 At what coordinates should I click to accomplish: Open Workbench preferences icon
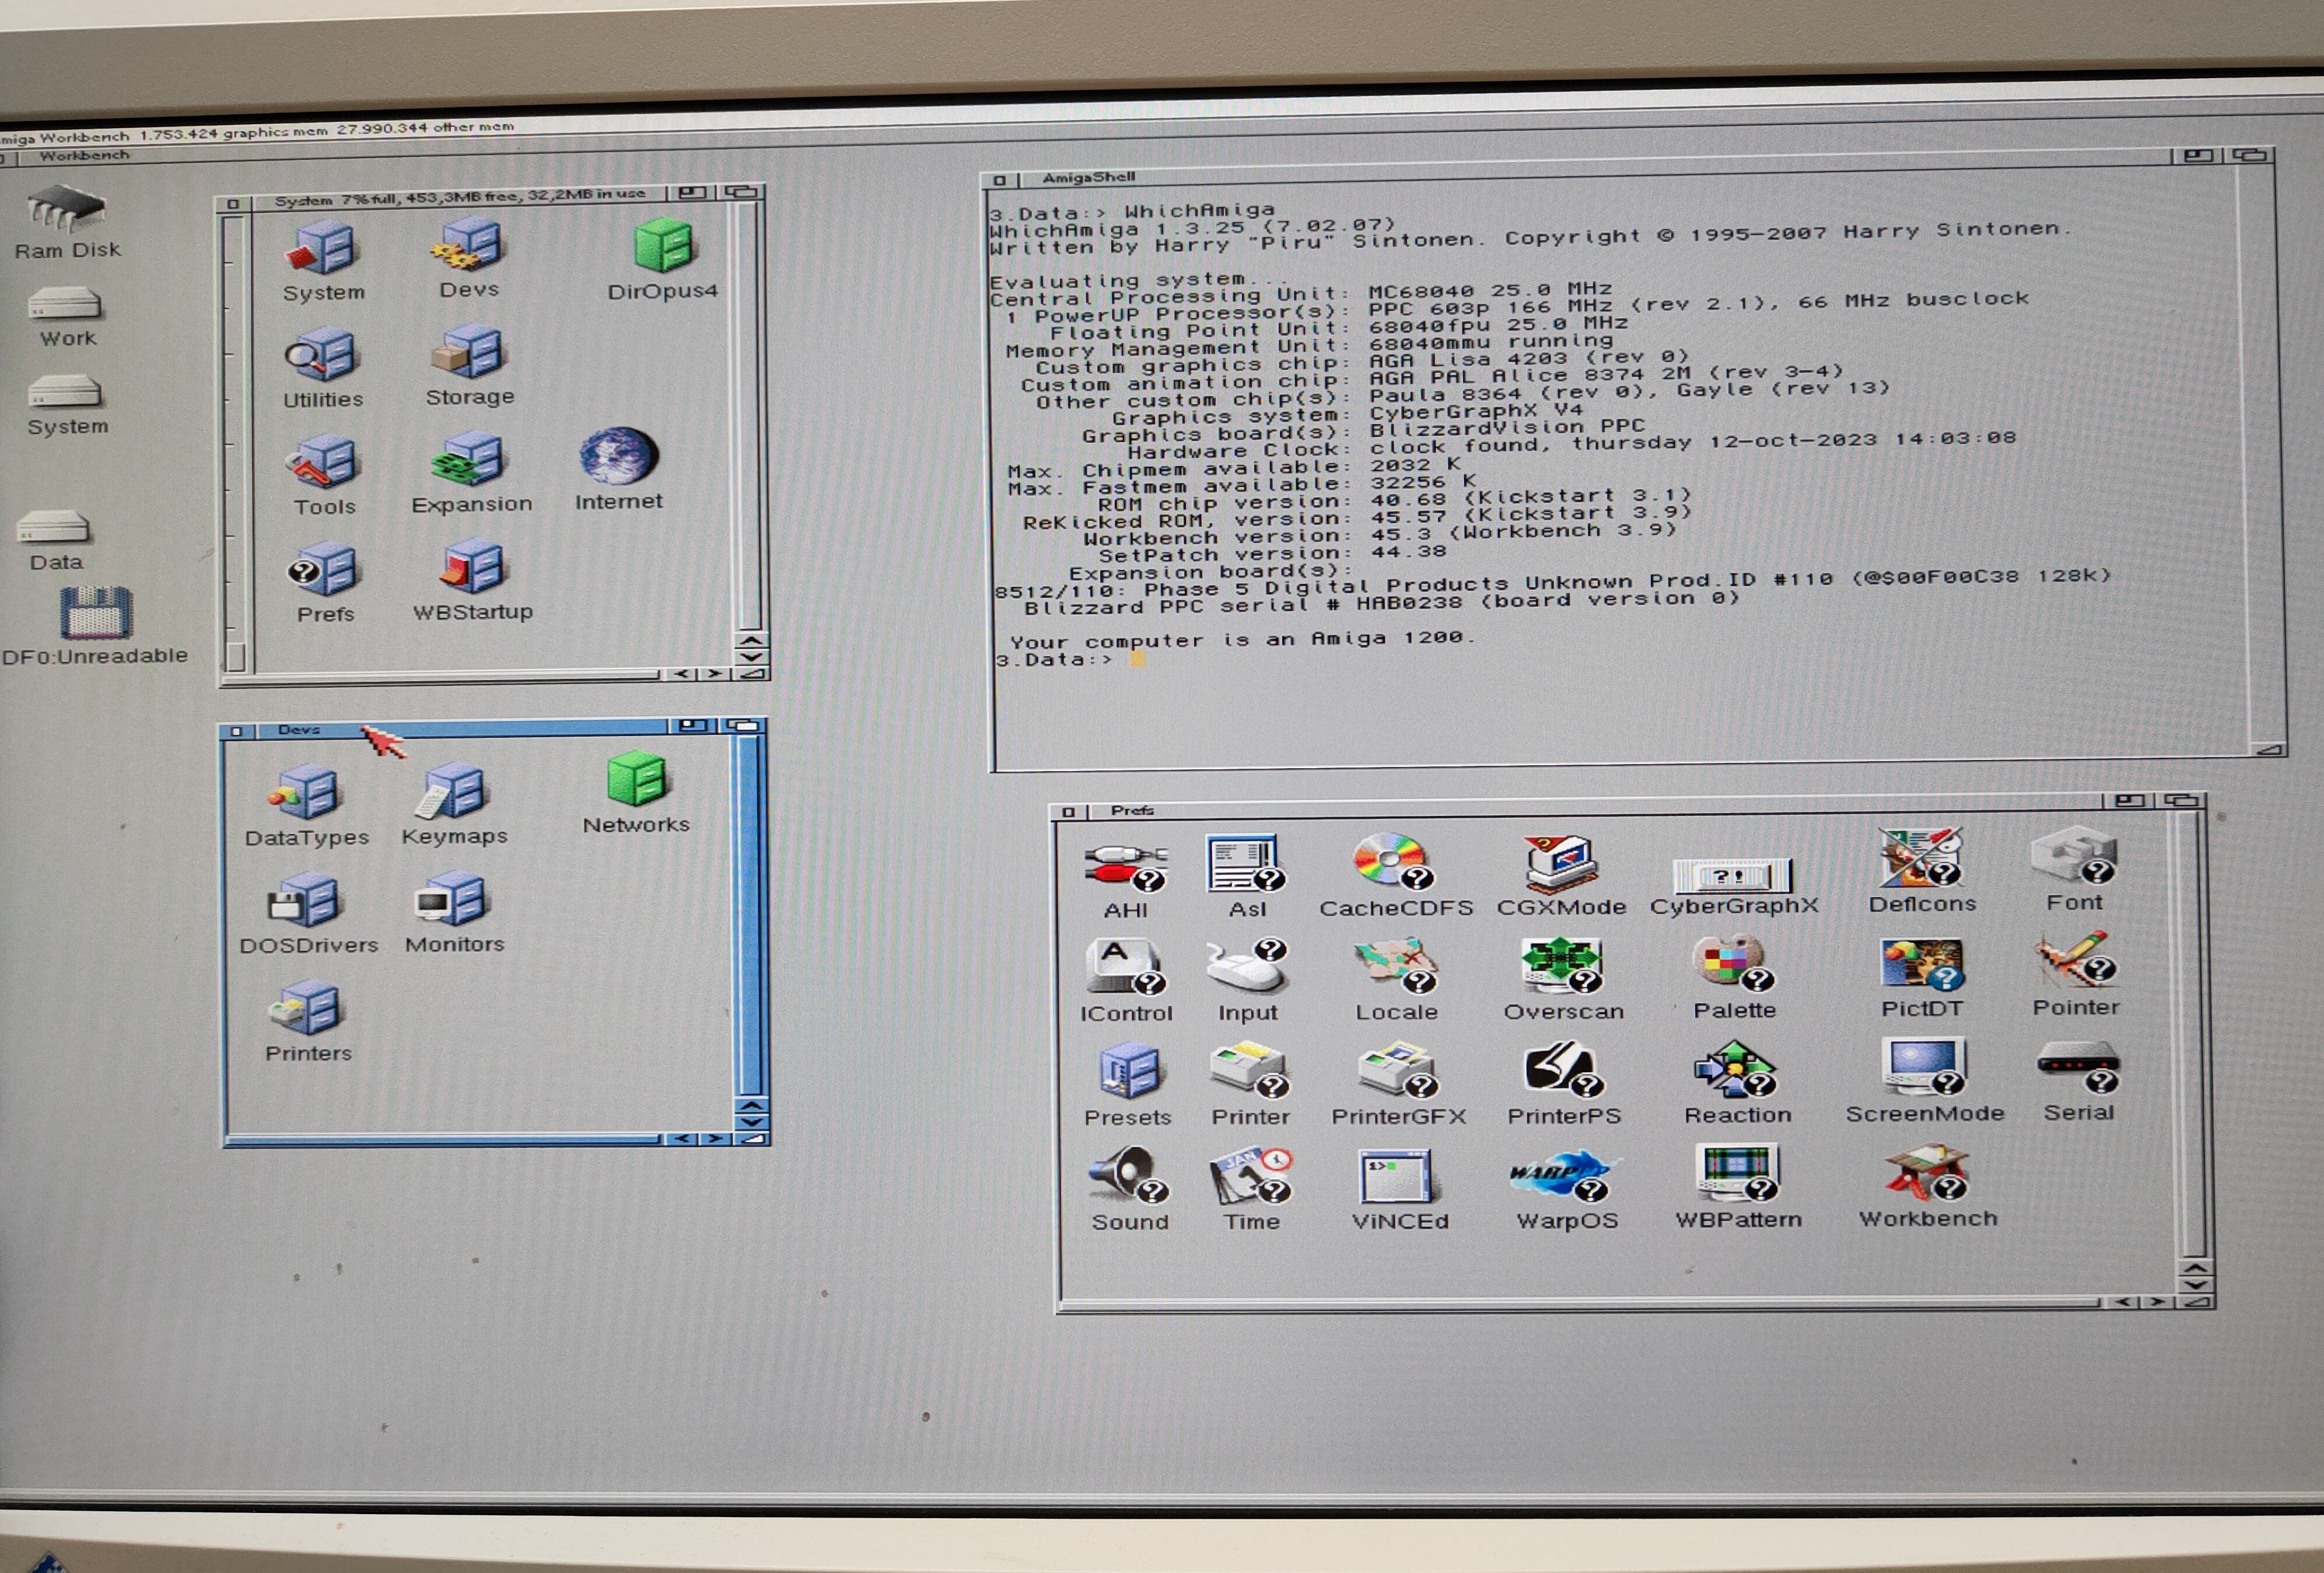pos(1925,1173)
